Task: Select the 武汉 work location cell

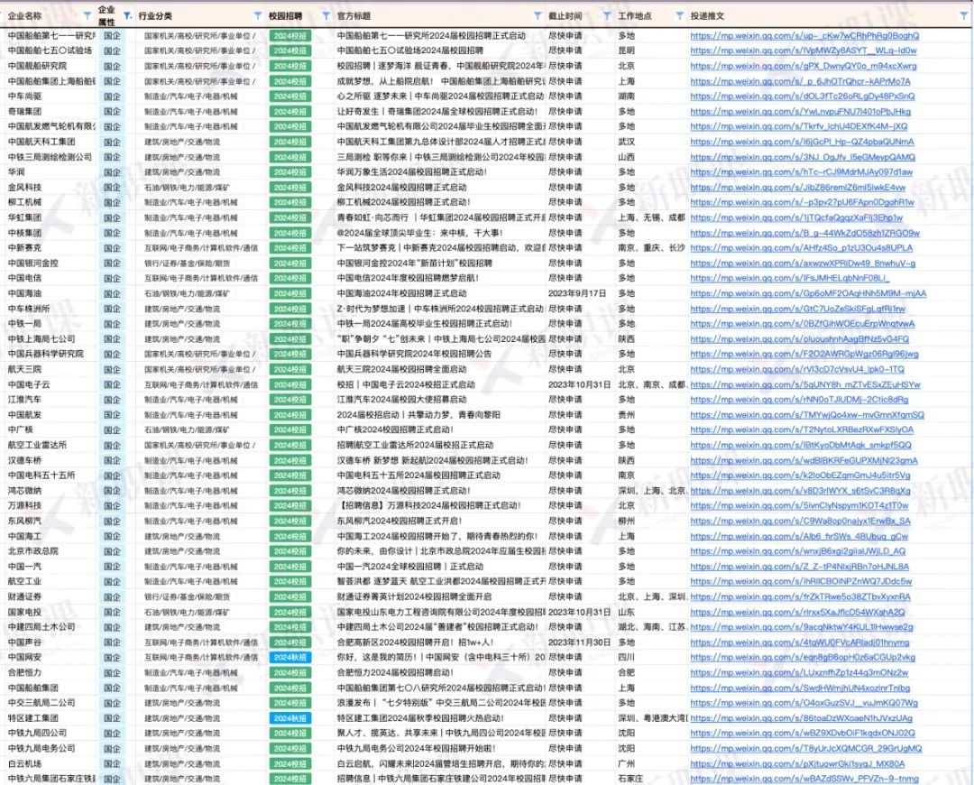Action: tap(634, 142)
